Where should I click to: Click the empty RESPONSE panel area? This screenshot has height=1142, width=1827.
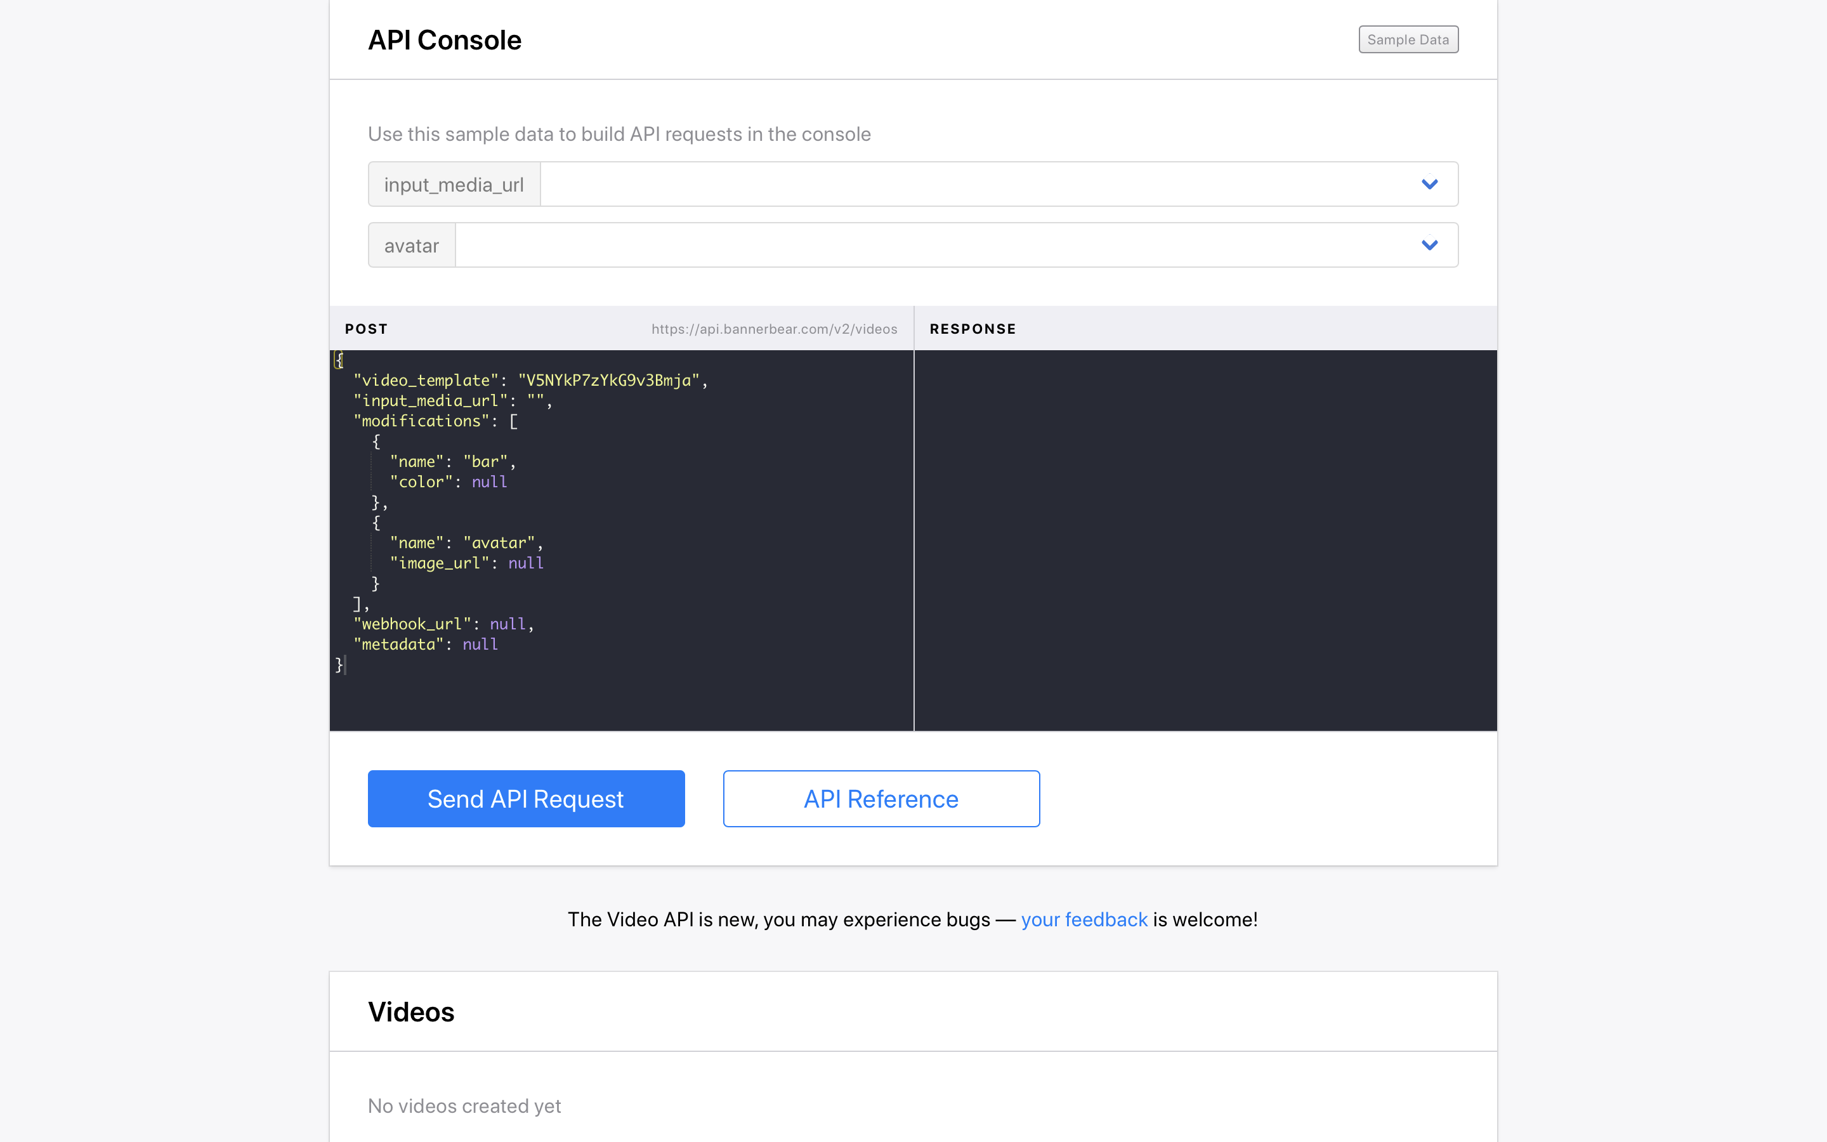click(x=1205, y=540)
